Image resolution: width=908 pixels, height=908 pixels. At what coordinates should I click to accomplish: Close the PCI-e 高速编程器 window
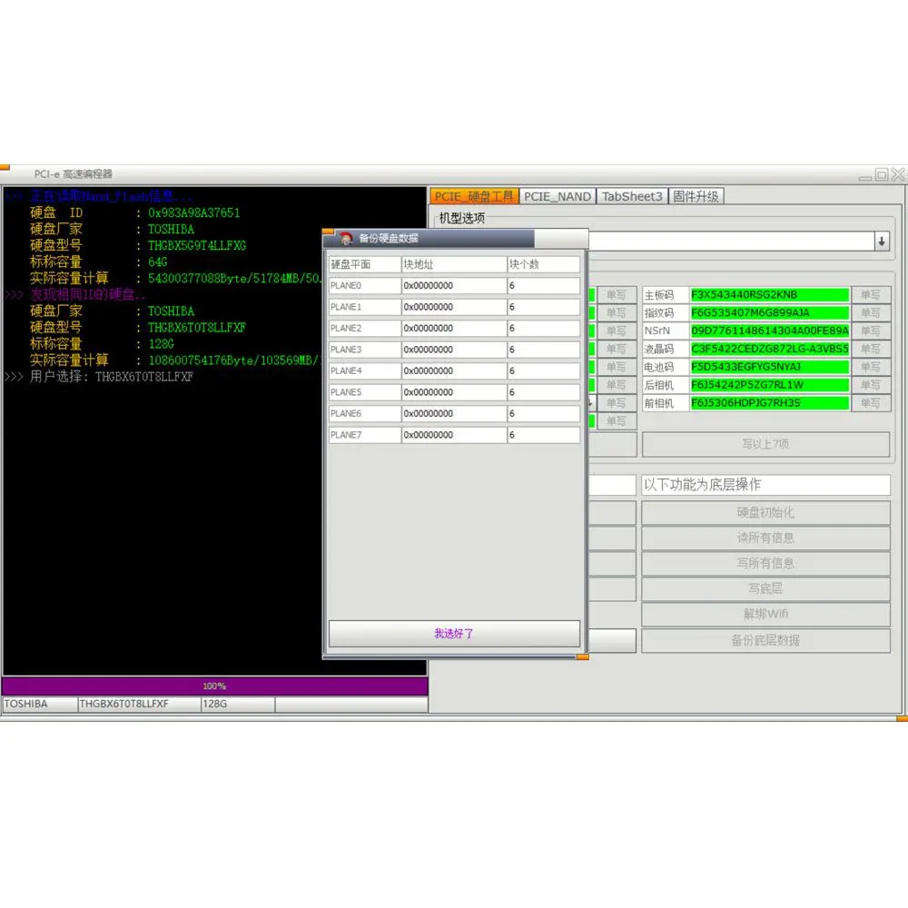click(898, 174)
